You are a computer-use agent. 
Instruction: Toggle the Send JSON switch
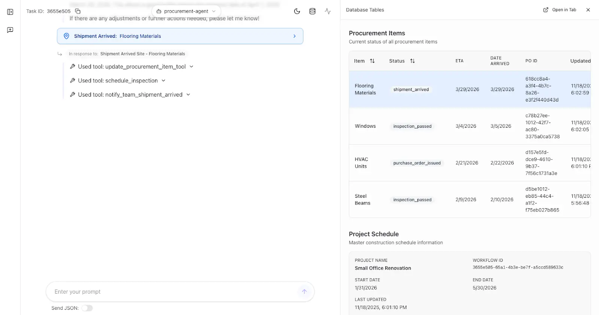pyautogui.click(x=87, y=308)
